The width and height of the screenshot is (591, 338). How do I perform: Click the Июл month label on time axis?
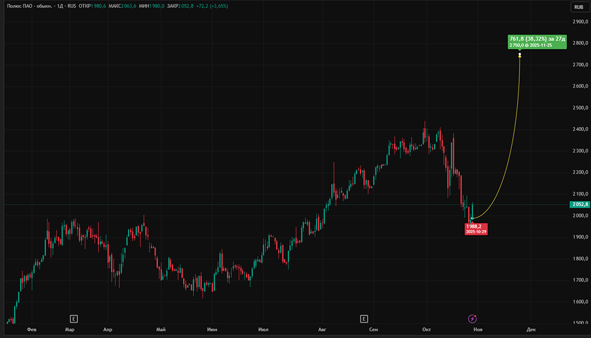(x=264, y=330)
